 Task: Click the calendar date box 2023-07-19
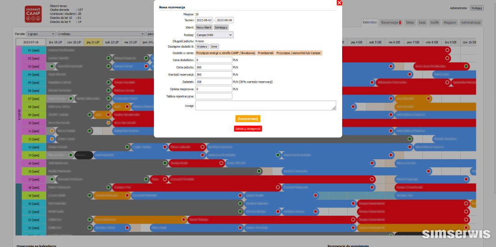(31, 42)
